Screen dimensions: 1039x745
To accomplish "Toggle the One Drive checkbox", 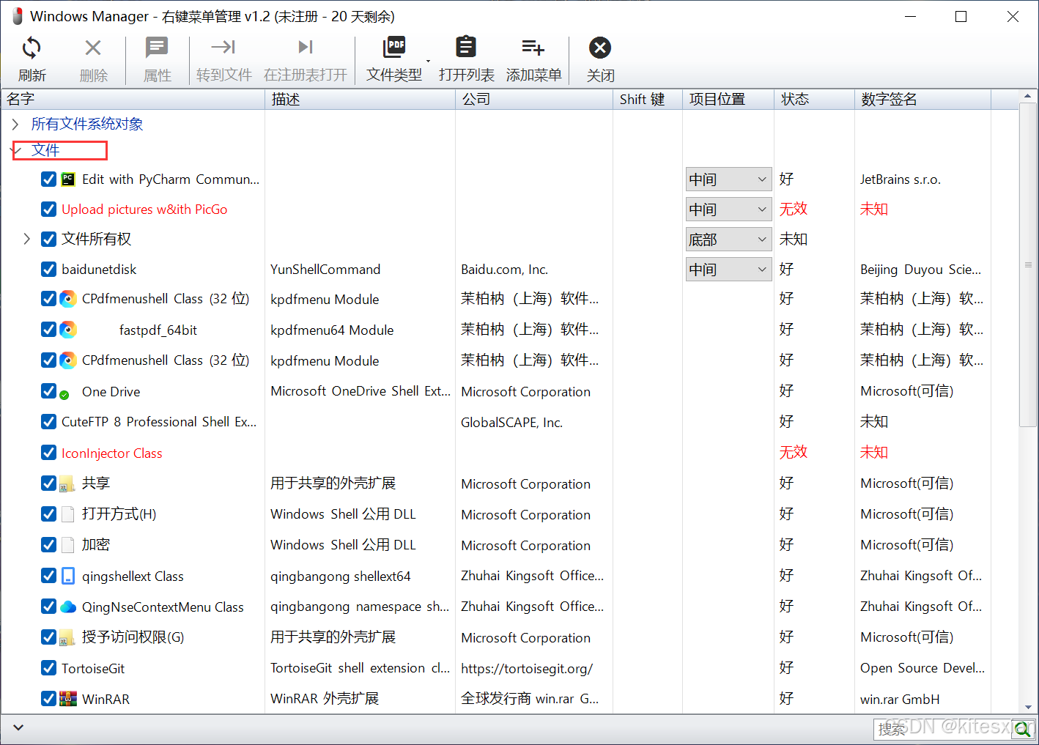I will [48, 391].
